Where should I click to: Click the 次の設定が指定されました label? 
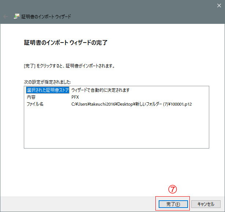tap(47, 81)
